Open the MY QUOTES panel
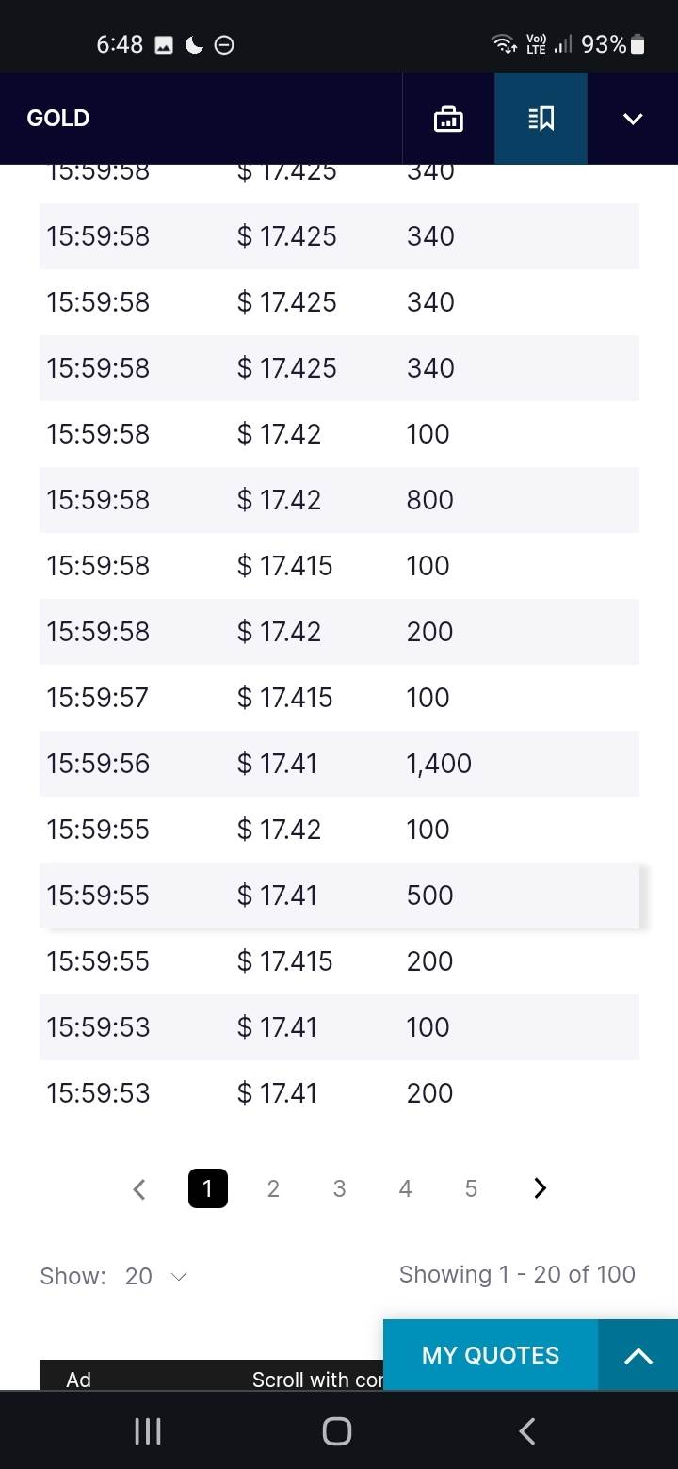678x1469 pixels. (x=491, y=1355)
